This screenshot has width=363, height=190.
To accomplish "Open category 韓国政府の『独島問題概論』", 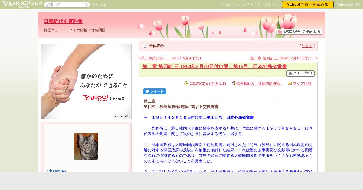I will click(260, 84).
